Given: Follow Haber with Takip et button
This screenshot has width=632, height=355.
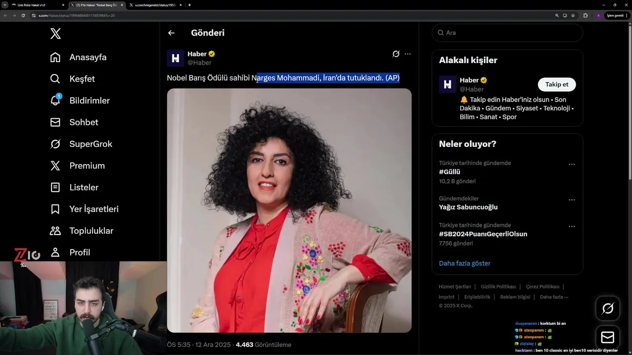Looking at the screenshot, I should coord(556,84).
